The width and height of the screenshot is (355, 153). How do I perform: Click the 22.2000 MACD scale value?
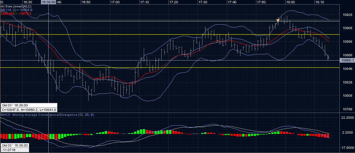(x=347, y=118)
